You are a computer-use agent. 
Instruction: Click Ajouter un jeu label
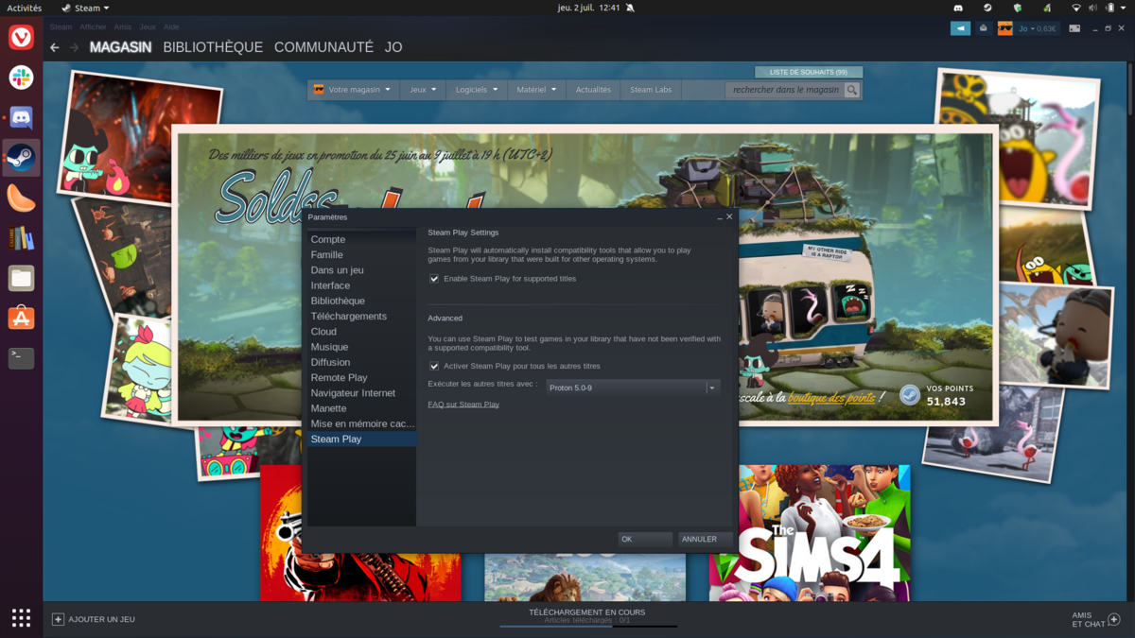102,619
